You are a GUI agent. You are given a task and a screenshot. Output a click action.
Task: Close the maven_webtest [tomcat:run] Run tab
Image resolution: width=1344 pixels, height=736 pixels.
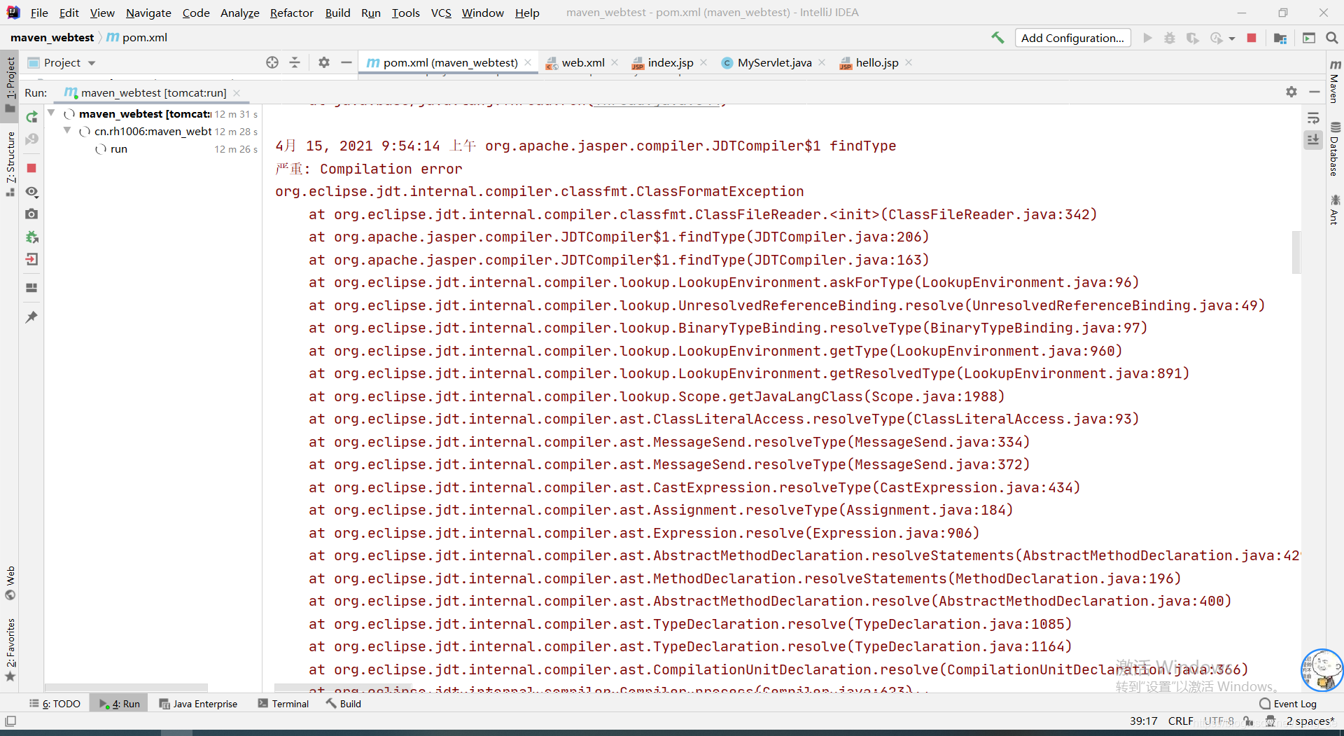pyautogui.click(x=237, y=92)
